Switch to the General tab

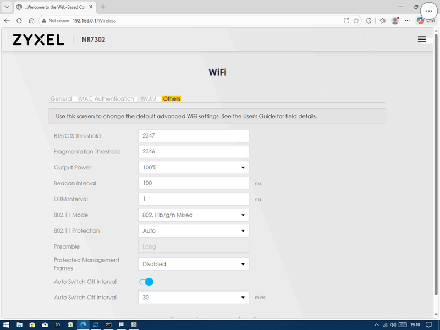62,99
